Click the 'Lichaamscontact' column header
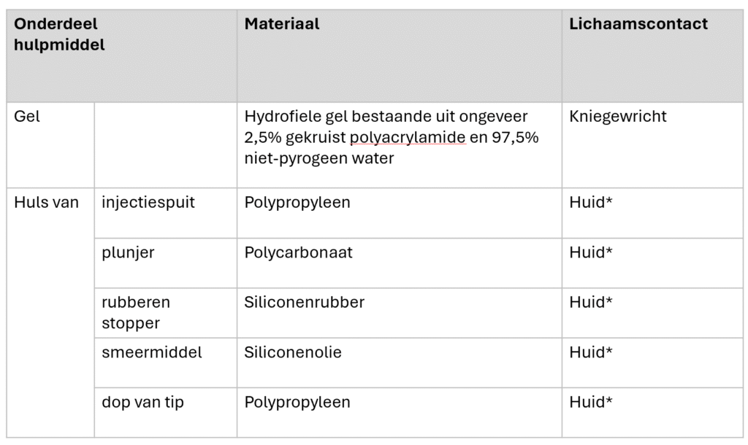Viewport: 748px width, 445px height. [x=652, y=55]
